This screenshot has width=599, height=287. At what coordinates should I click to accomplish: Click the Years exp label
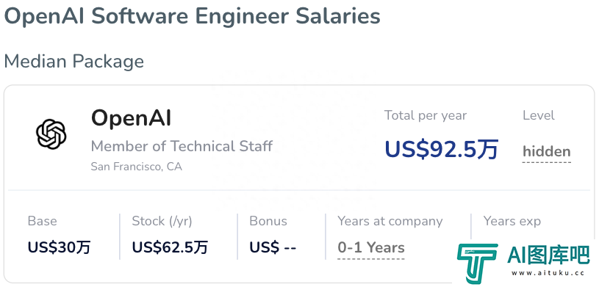[x=512, y=222]
